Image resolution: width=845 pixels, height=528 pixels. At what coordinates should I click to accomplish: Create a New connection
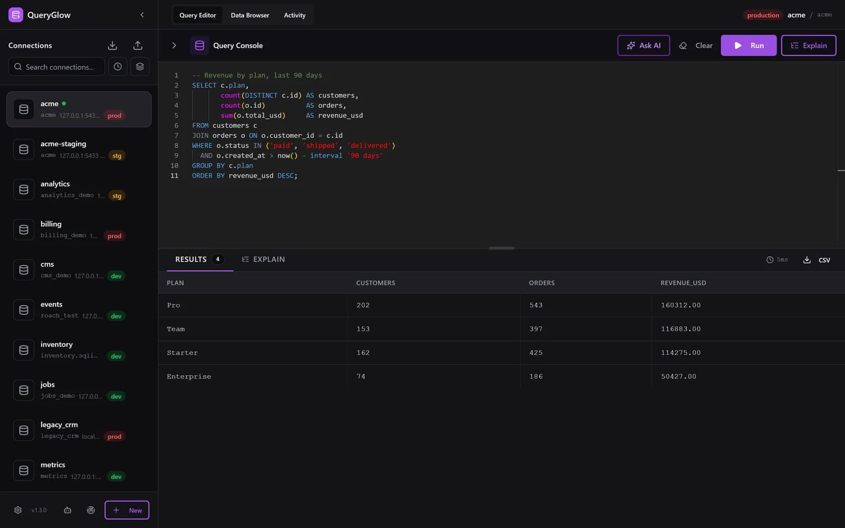pyautogui.click(x=127, y=510)
